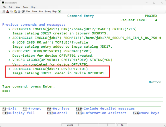The height and width of the screenshot is (127, 166).
Task: Open the Tools menu
Action: tap(26, 7)
